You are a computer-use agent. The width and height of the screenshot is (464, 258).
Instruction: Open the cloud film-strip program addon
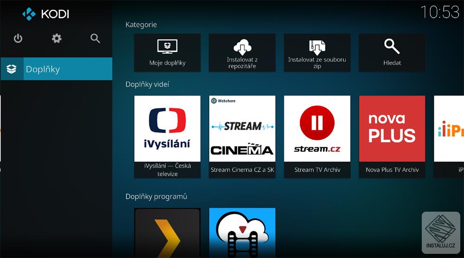tap(242, 233)
